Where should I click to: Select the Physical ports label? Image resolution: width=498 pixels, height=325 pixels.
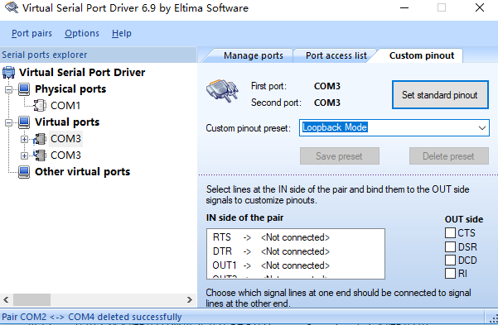(70, 89)
